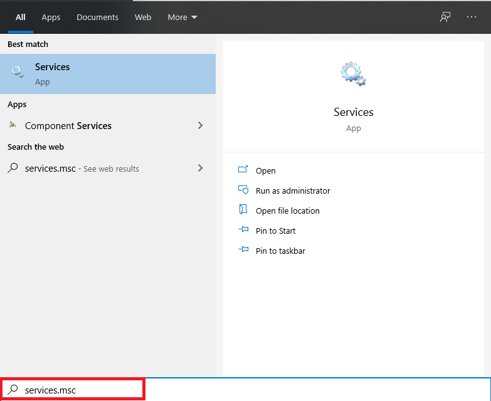Click the web search magnifier icon
This screenshot has width=491, height=401.
click(13, 168)
